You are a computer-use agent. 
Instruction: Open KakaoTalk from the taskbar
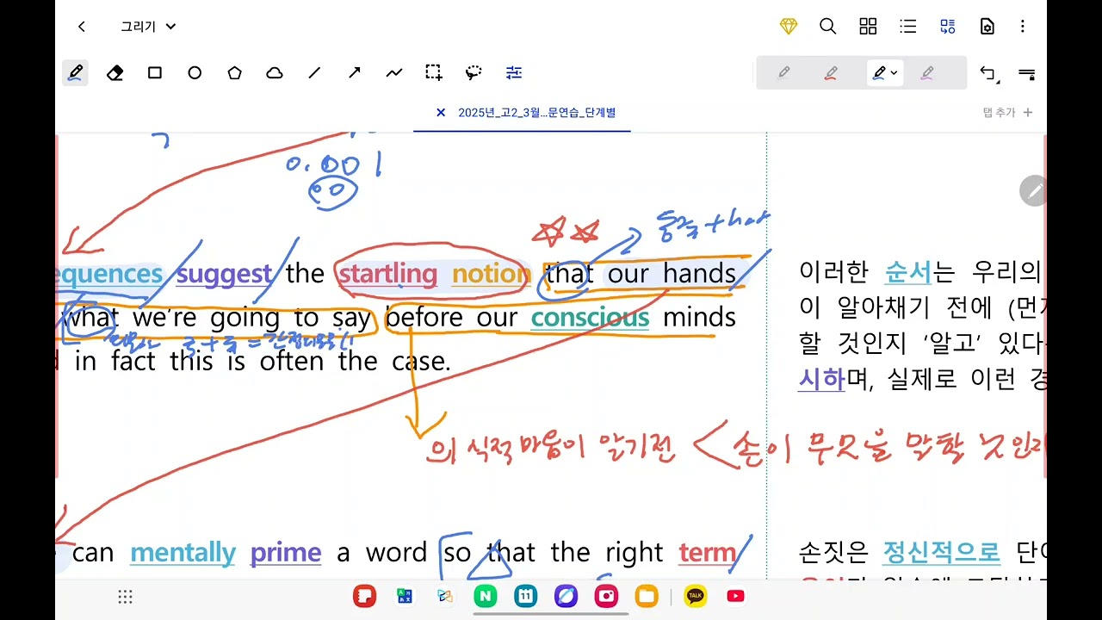click(x=695, y=596)
